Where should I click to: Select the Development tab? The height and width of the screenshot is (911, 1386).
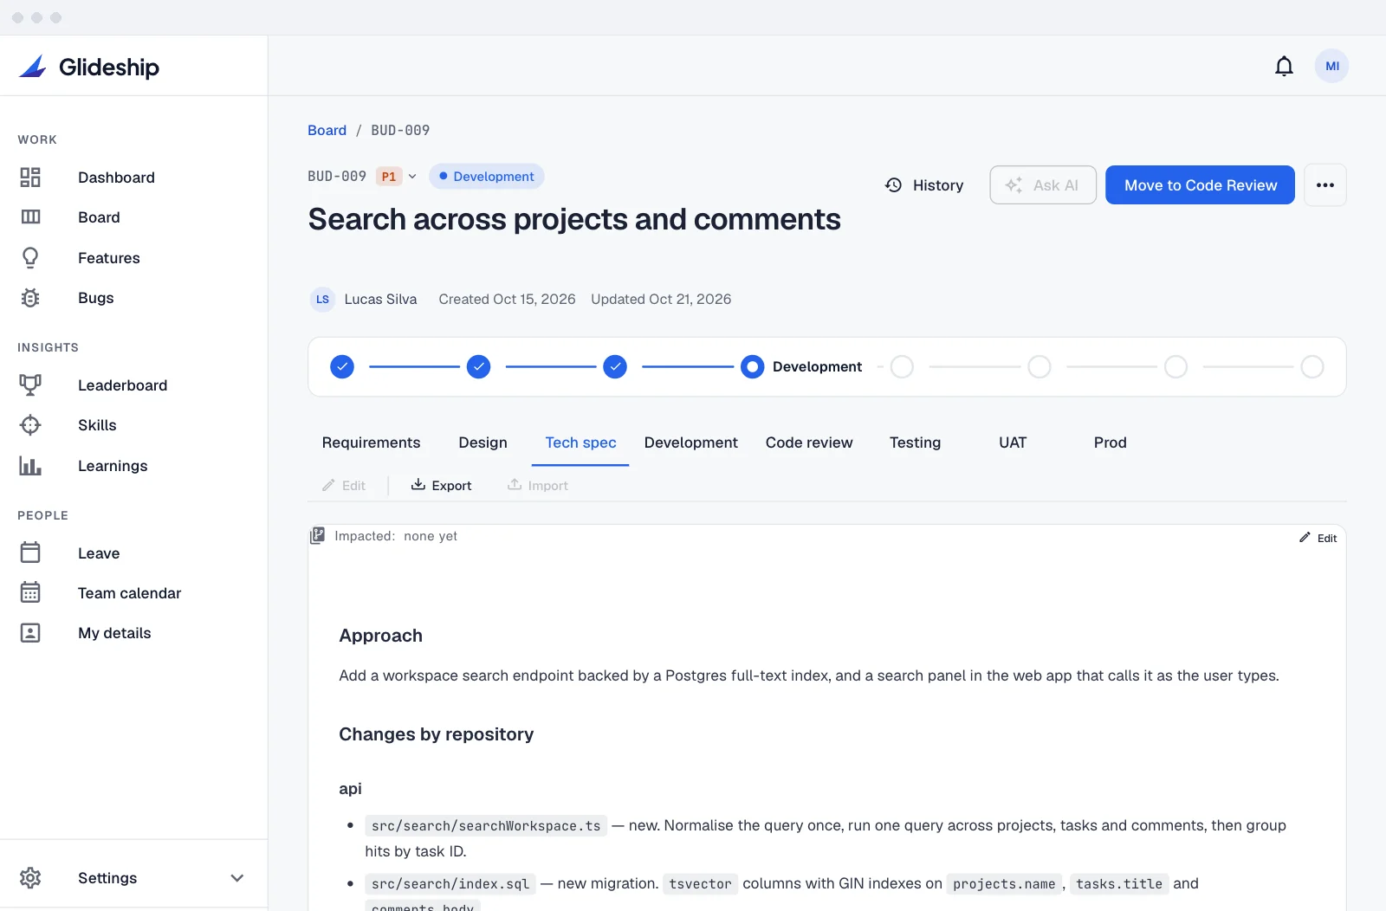(690, 443)
